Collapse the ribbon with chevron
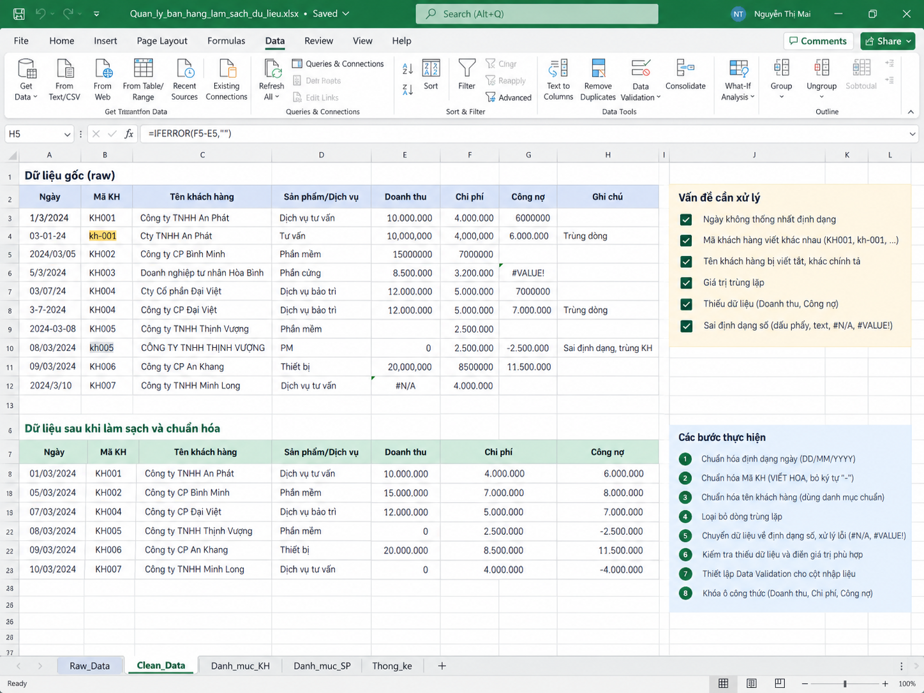The image size is (924, 693). click(911, 112)
